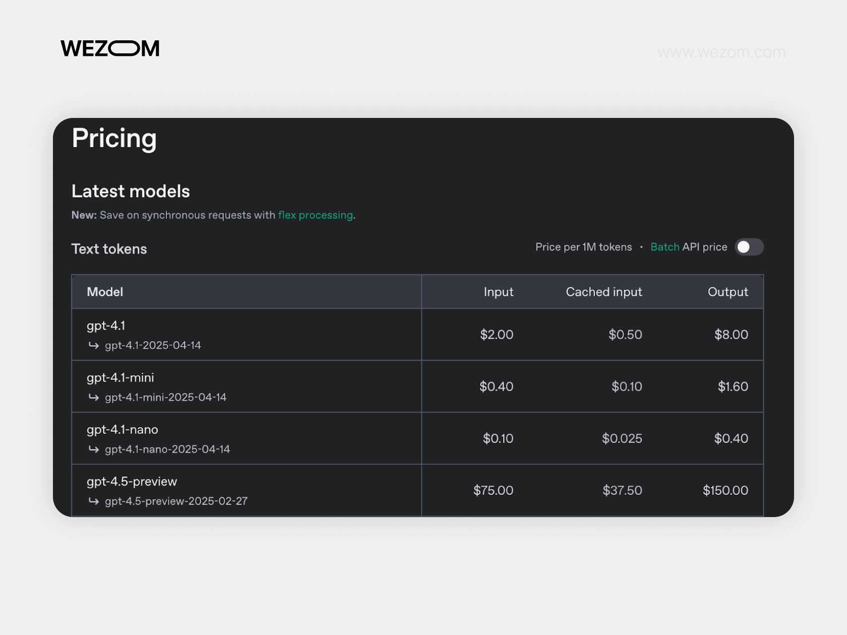This screenshot has height=635, width=847.
Task: Click the $0.40 output price for gpt-4.1-nano
Action: tap(731, 438)
